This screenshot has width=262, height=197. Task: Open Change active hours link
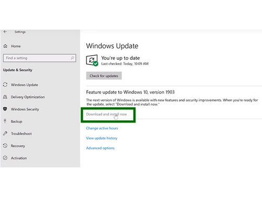click(x=102, y=128)
